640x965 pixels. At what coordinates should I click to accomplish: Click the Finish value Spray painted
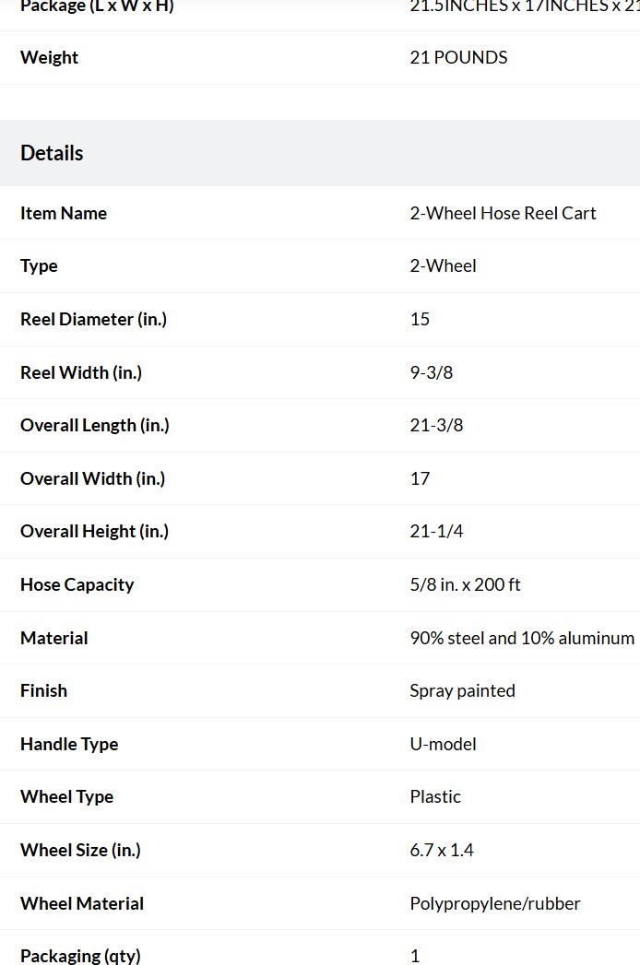(x=463, y=690)
